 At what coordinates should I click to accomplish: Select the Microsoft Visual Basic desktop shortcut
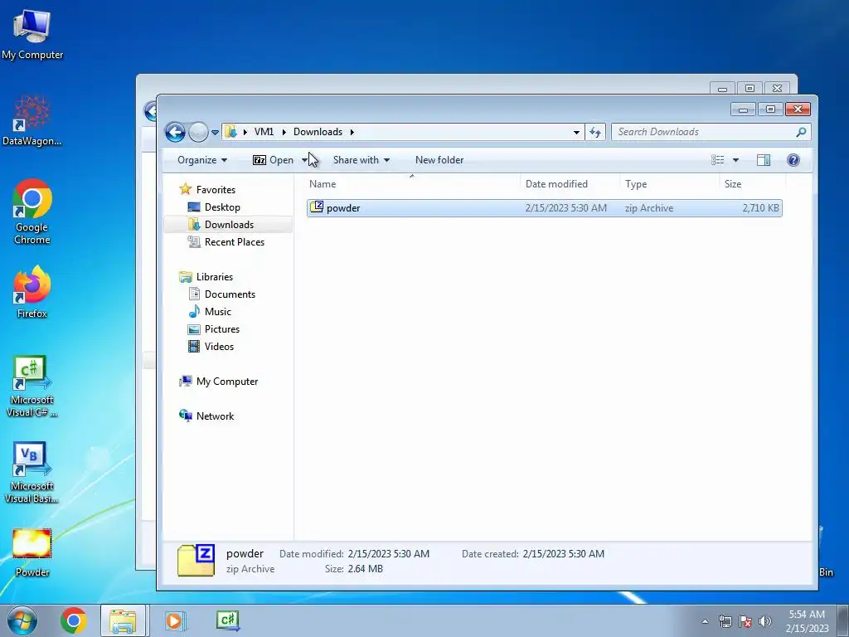pos(32,473)
